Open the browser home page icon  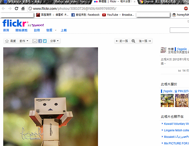(x=23, y=8)
